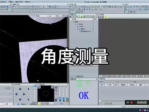Switch to the 3D模型 tab

[119, 76]
